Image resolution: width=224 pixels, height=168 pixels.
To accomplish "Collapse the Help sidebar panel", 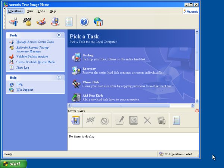I will 59,77.
